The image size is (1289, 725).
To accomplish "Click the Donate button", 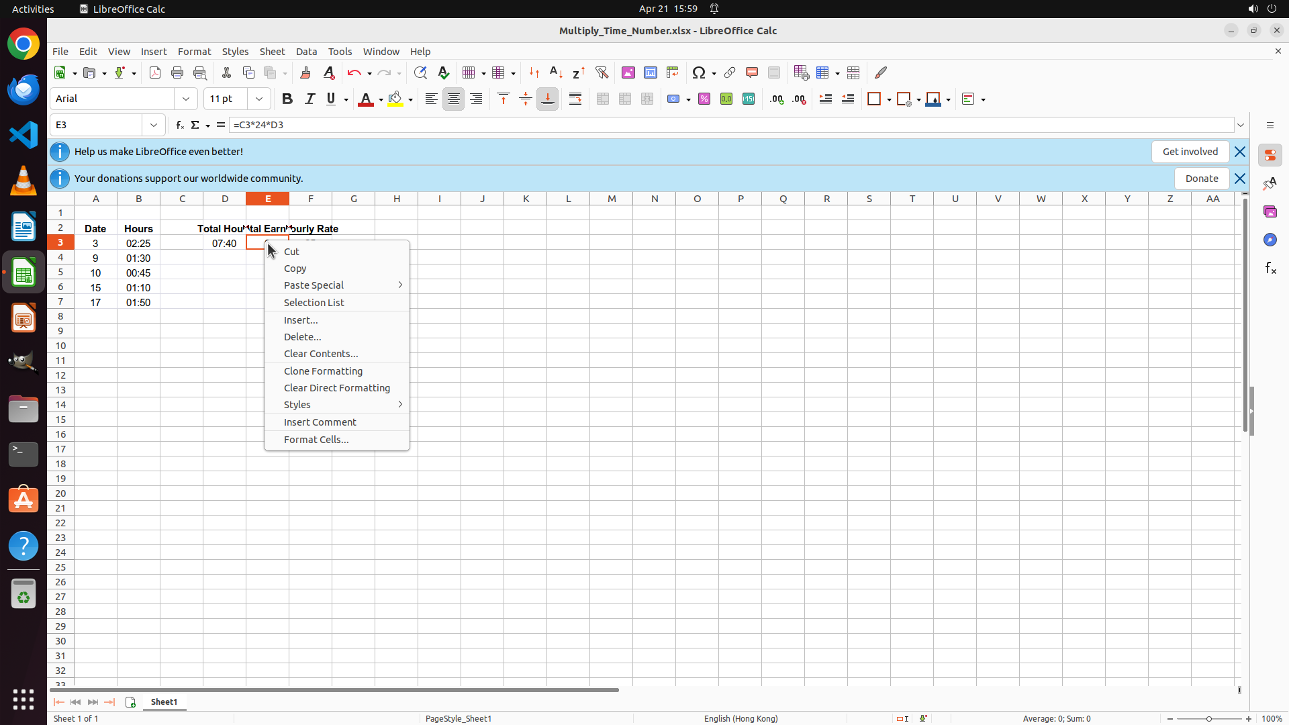I will [x=1201, y=179].
